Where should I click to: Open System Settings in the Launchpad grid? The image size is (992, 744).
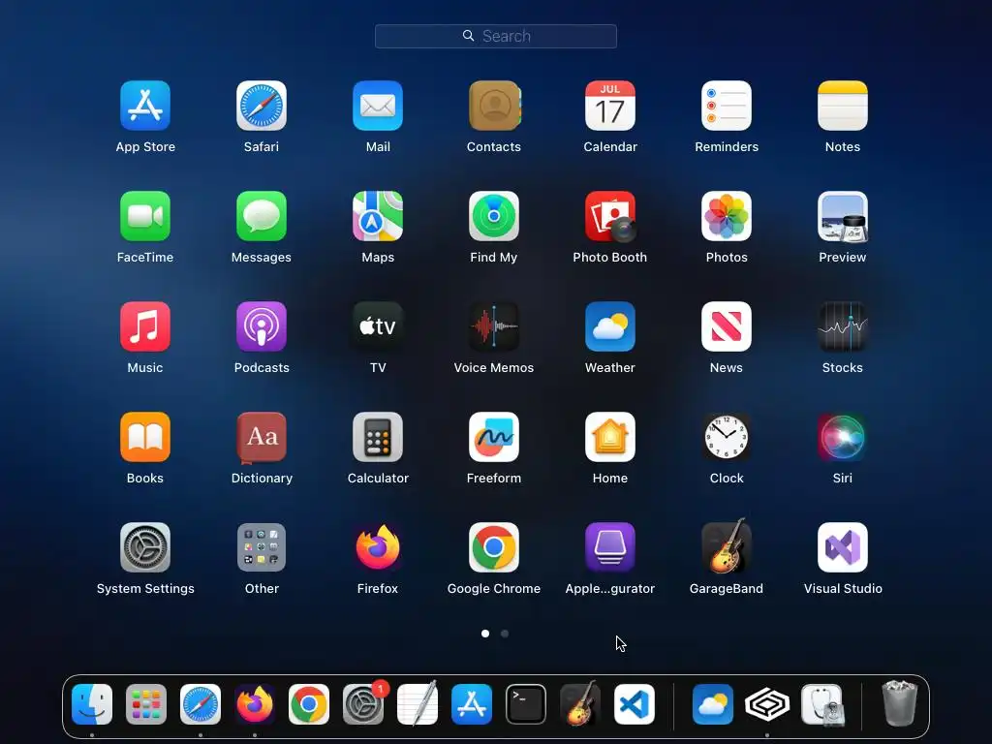click(x=145, y=547)
